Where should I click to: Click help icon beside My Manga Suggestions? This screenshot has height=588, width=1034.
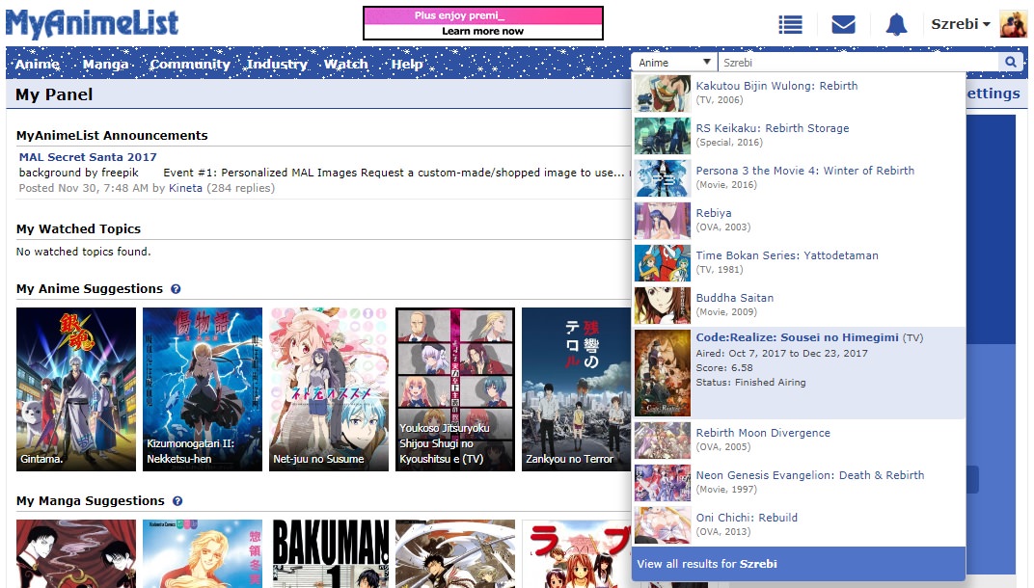tap(177, 501)
